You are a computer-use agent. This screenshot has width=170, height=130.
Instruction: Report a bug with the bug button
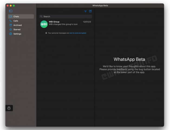tap(9, 108)
